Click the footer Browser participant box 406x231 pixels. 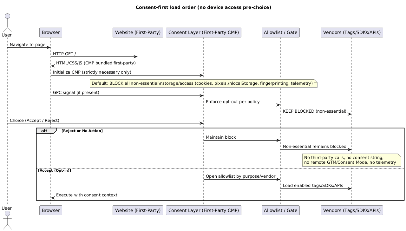[x=51, y=210]
